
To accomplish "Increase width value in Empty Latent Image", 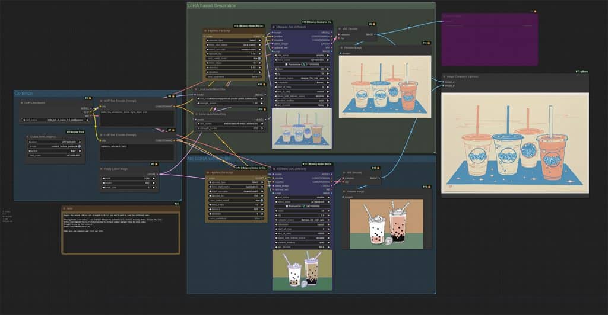I will [x=154, y=179].
